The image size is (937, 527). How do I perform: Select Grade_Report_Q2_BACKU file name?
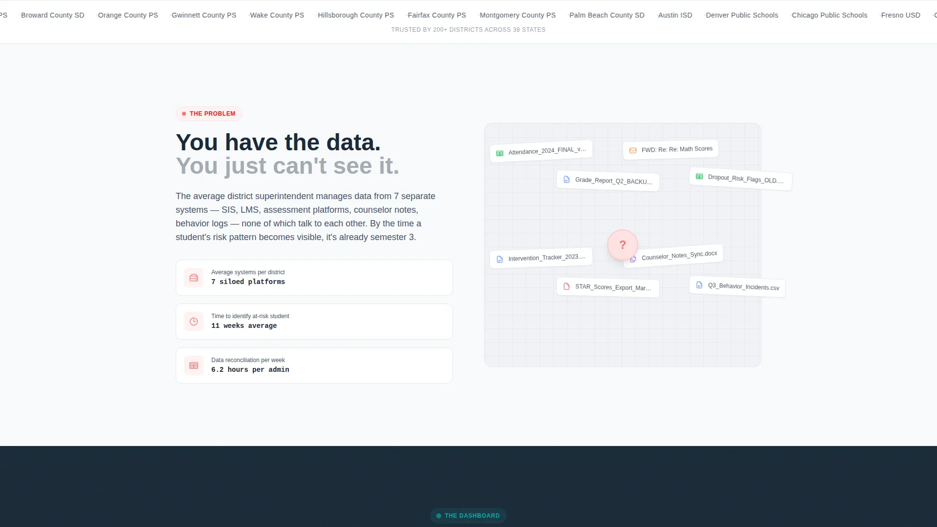(614, 181)
